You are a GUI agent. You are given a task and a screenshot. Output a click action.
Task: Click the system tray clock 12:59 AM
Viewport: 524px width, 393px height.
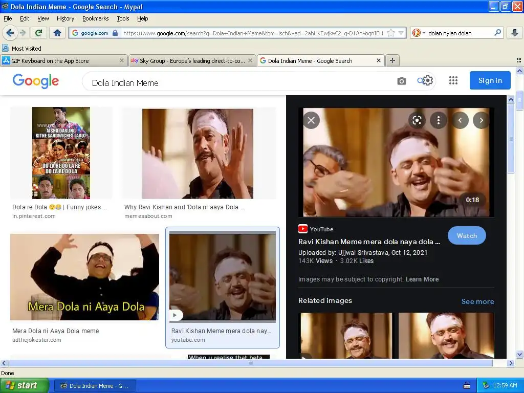coord(505,386)
